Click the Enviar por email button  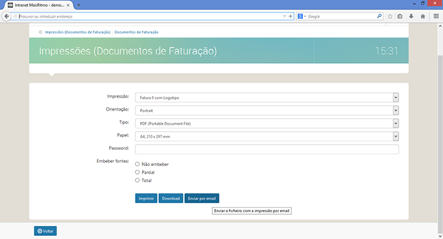tap(202, 199)
